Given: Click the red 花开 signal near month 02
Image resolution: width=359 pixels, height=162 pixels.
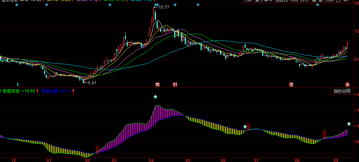Looking at the screenshot, I should 97,150.
